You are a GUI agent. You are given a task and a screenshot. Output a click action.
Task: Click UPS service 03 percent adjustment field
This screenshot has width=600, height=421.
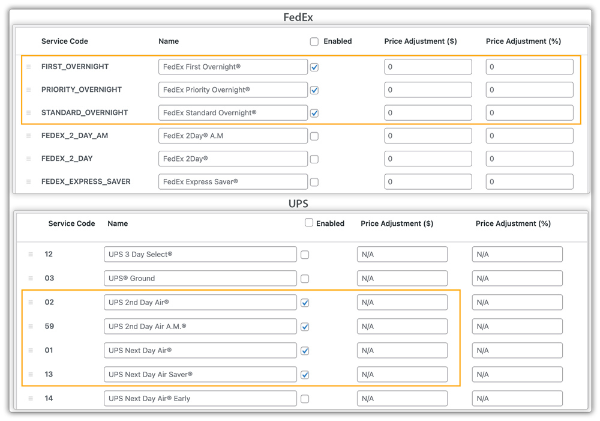[x=517, y=279]
